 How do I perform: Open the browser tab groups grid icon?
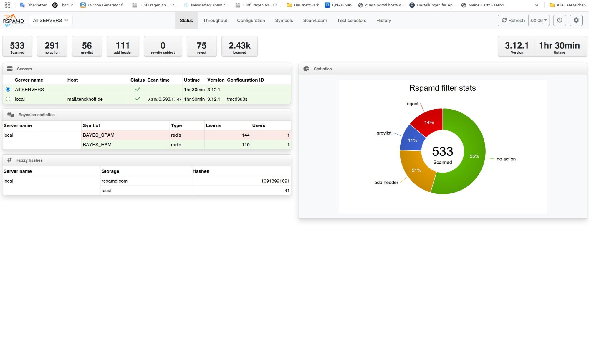[x=7, y=5]
